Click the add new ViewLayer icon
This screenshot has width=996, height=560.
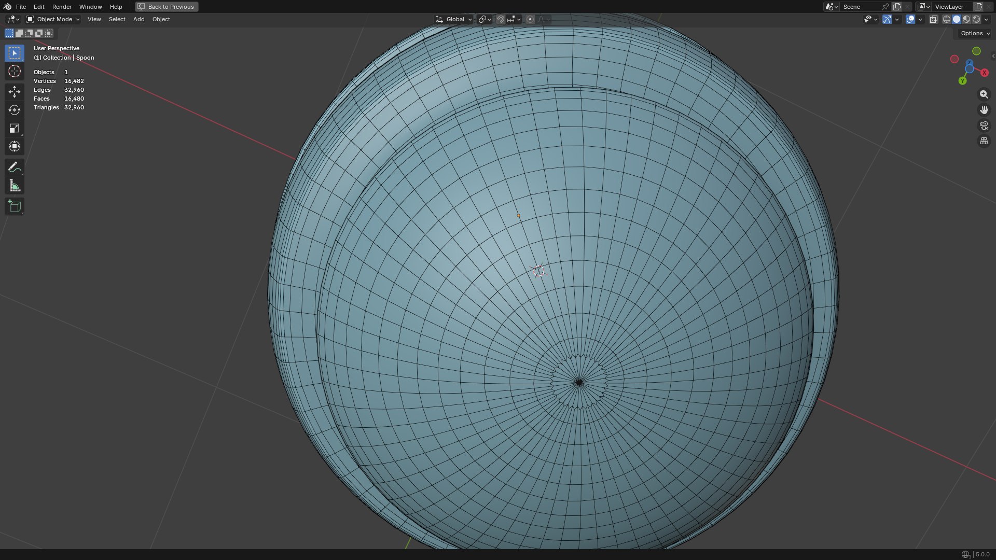[x=978, y=7]
